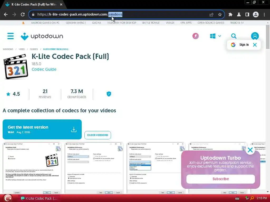Screen dimensions: 270x202
Task: Open Radio & TV category
Action: pos(237,23)
